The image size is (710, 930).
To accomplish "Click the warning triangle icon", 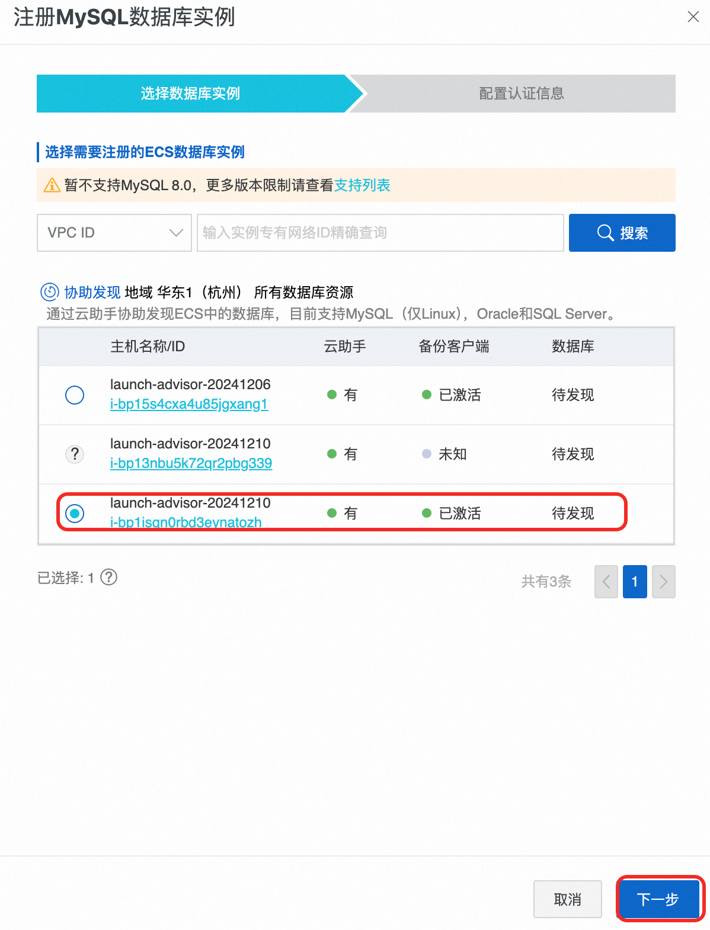I will point(52,185).
